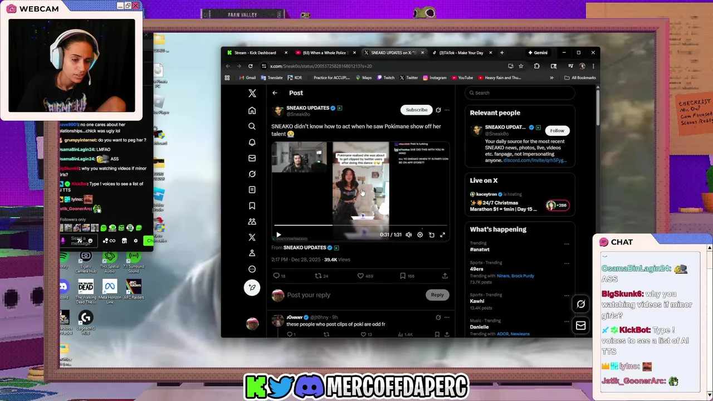Open Notifications bell in X sidebar
This screenshot has width=713, height=401.
click(252, 142)
